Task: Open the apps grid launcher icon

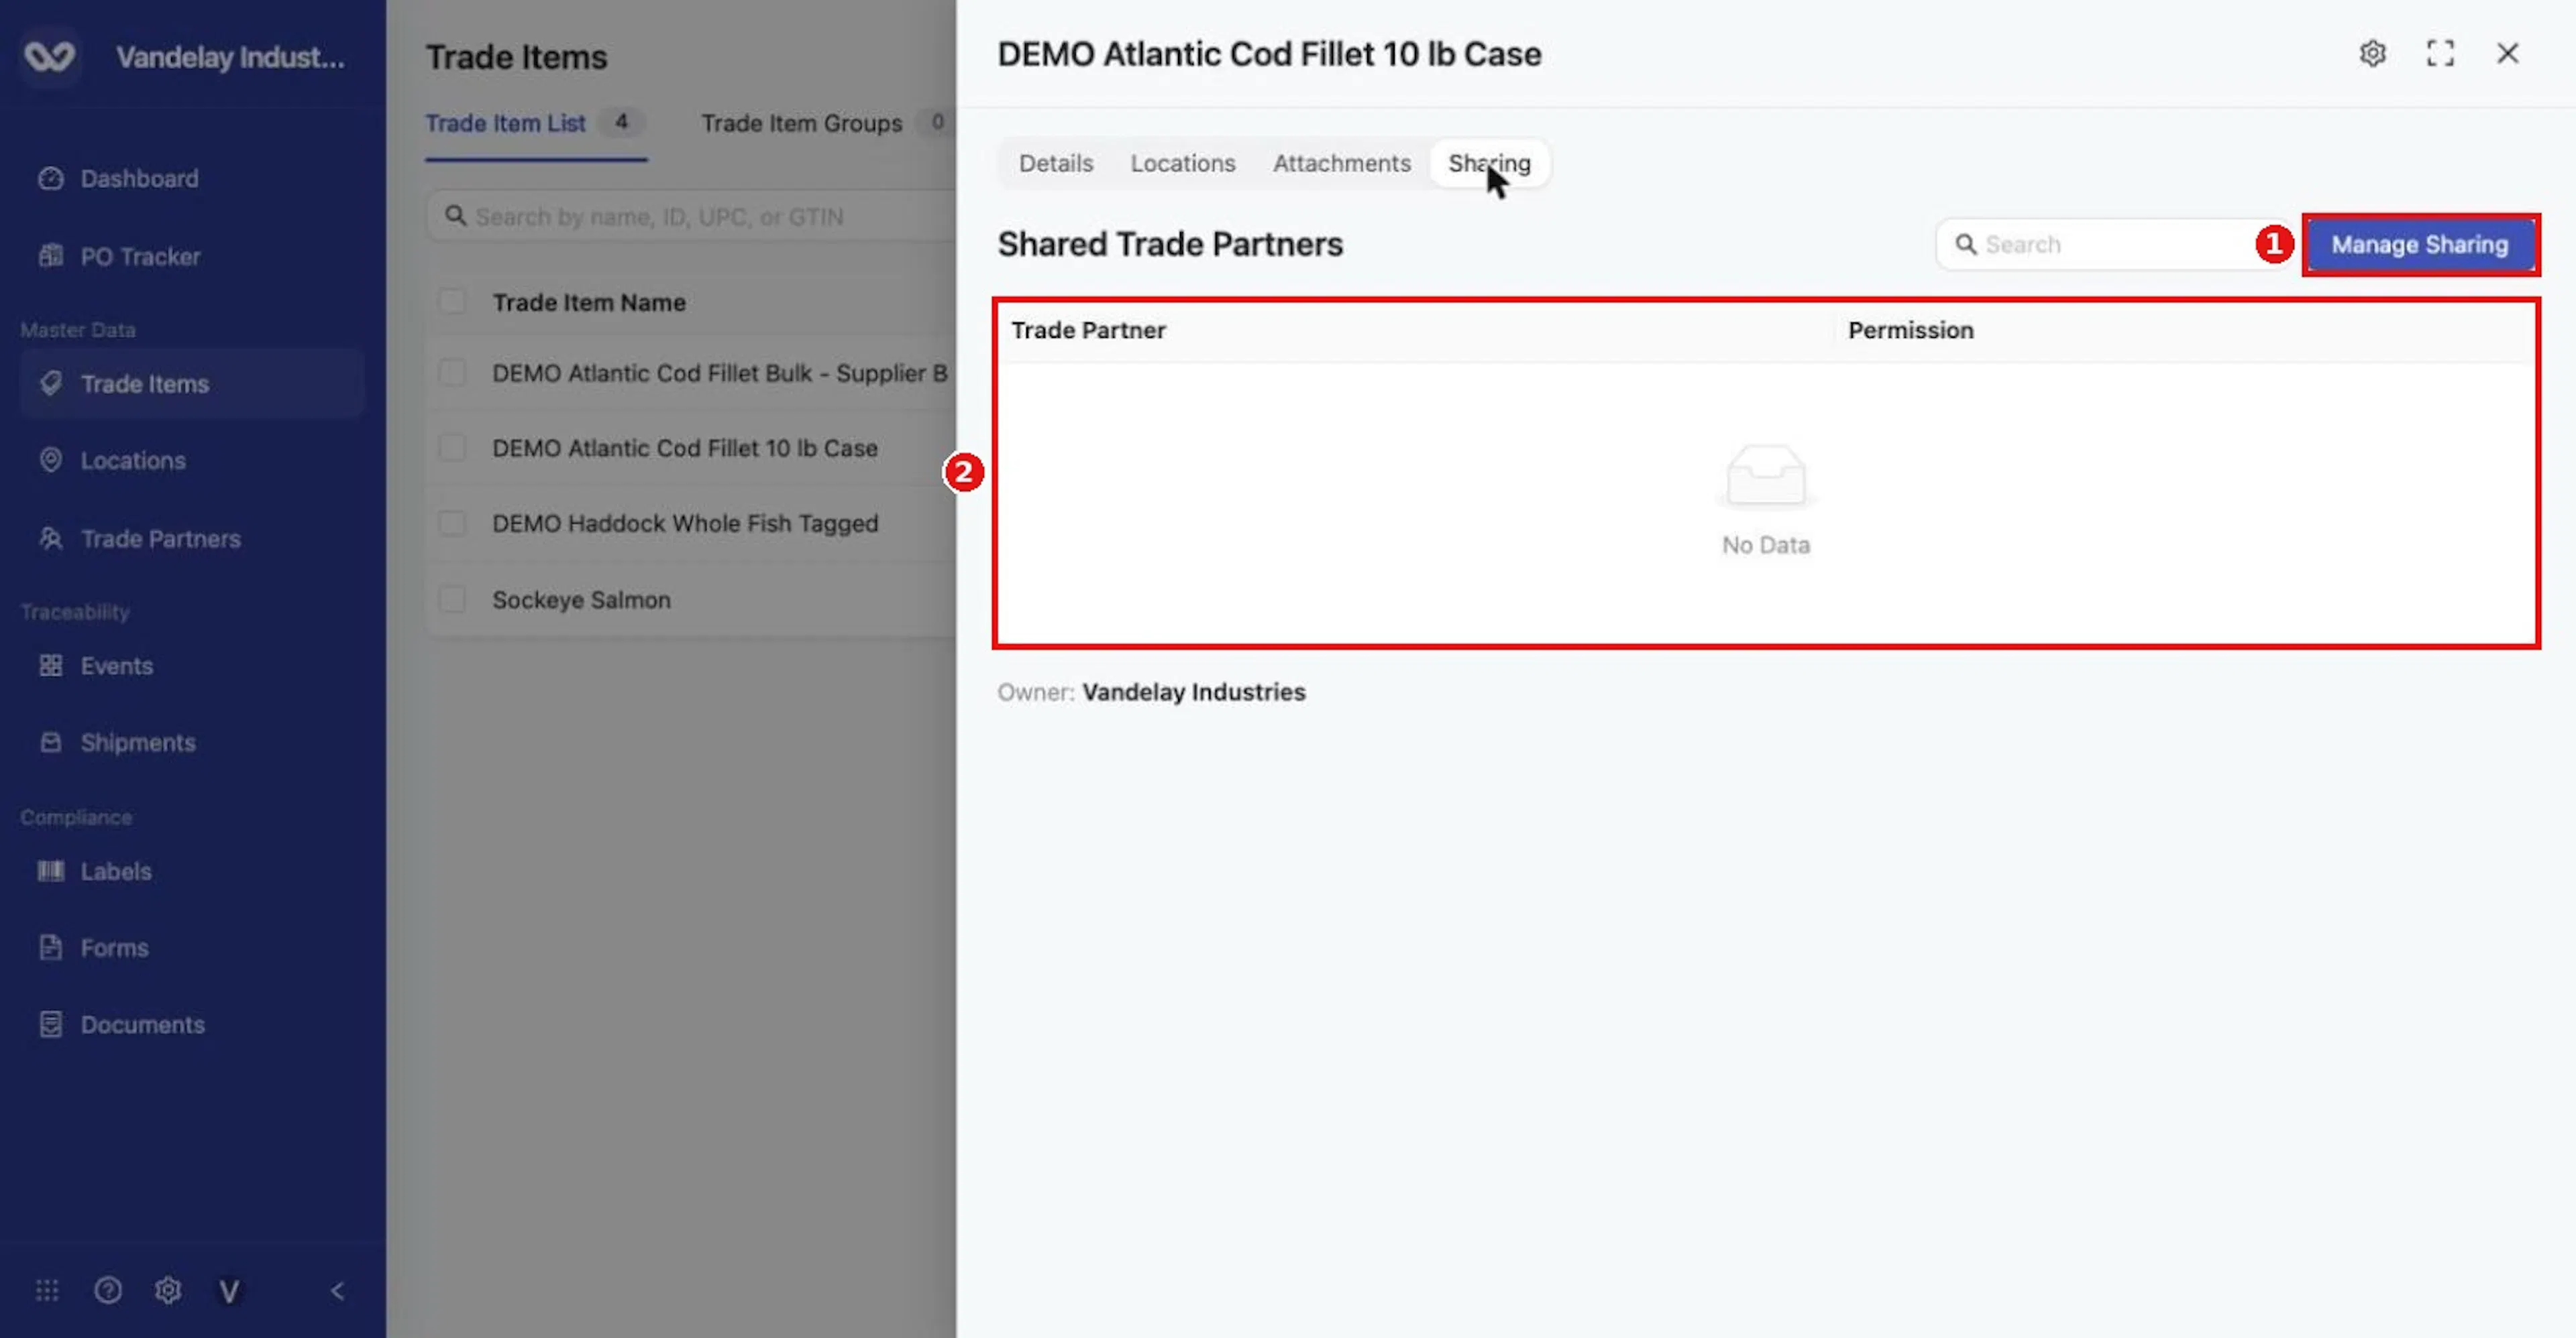Action: [47, 1290]
